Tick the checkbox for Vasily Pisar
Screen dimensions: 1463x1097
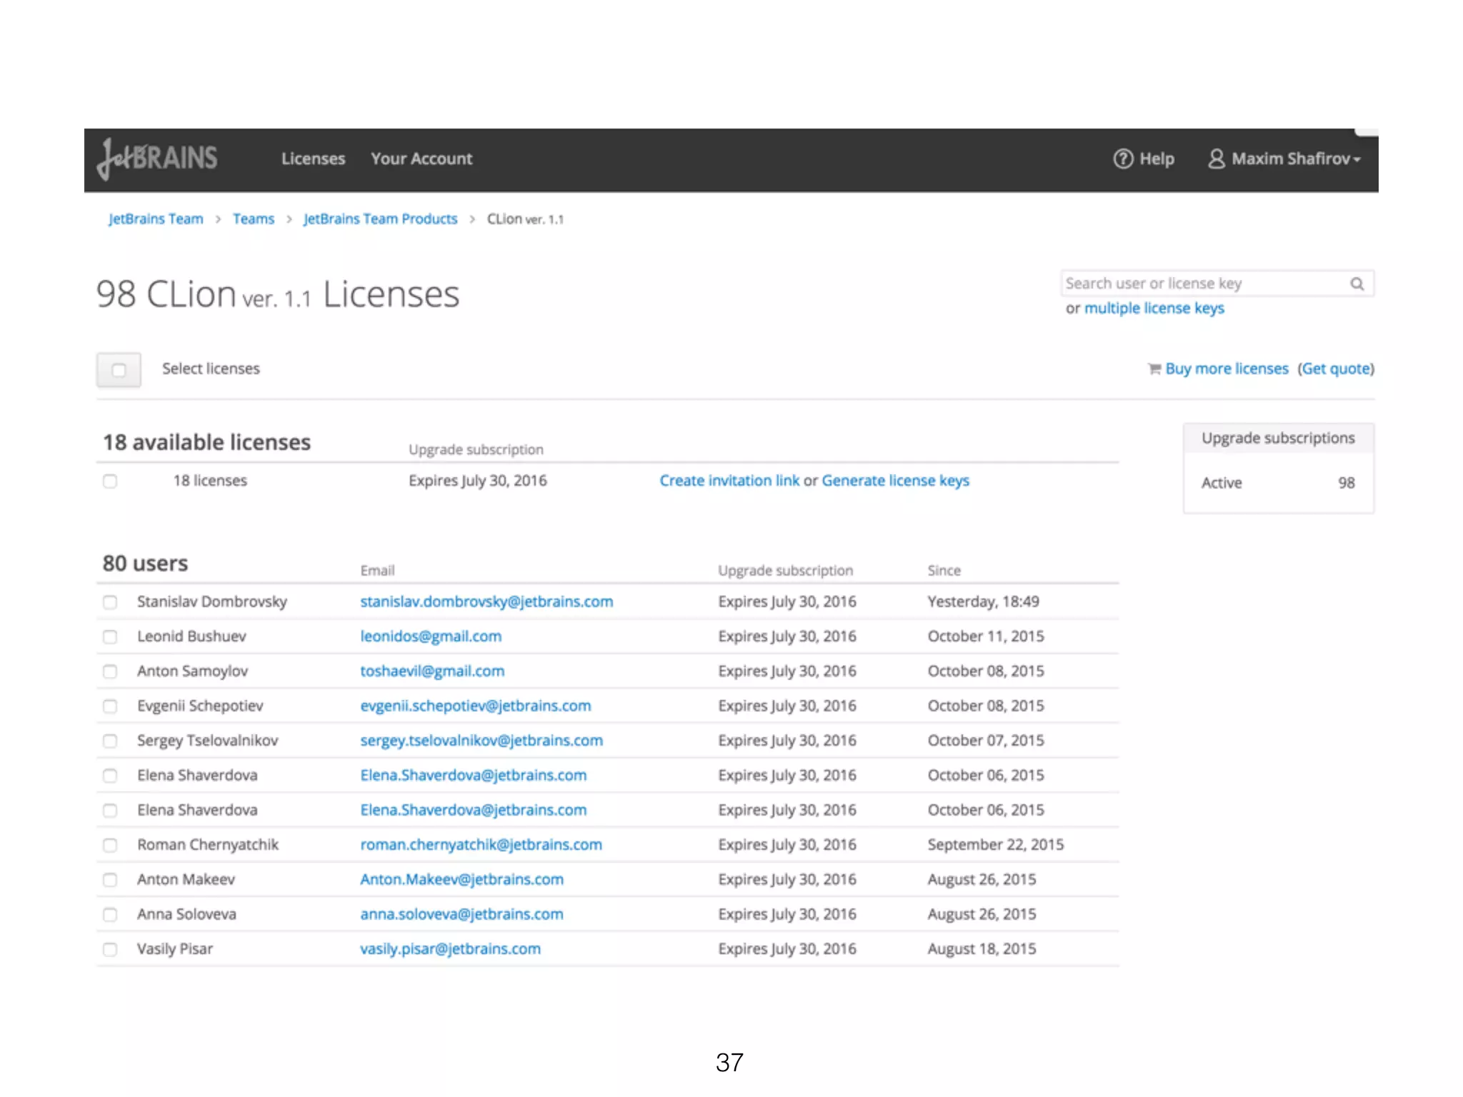[x=110, y=949]
